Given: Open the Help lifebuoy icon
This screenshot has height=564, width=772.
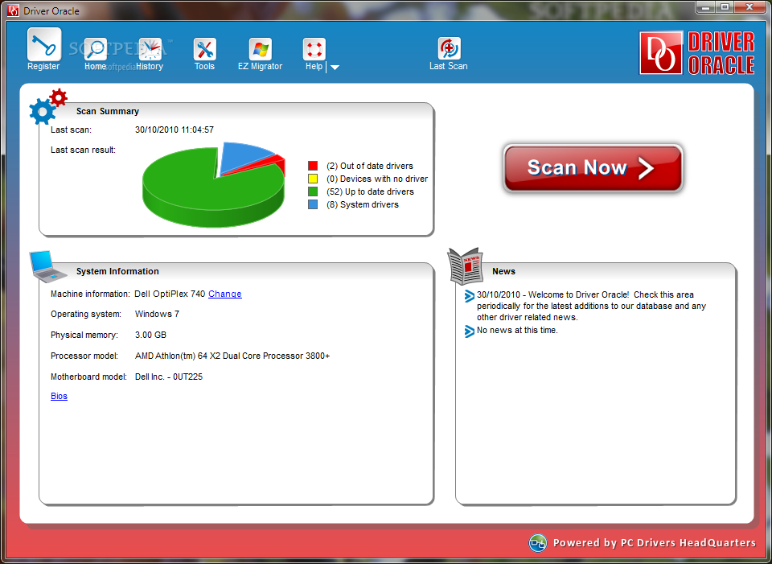Looking at the screenshot, I should [314, 49].
